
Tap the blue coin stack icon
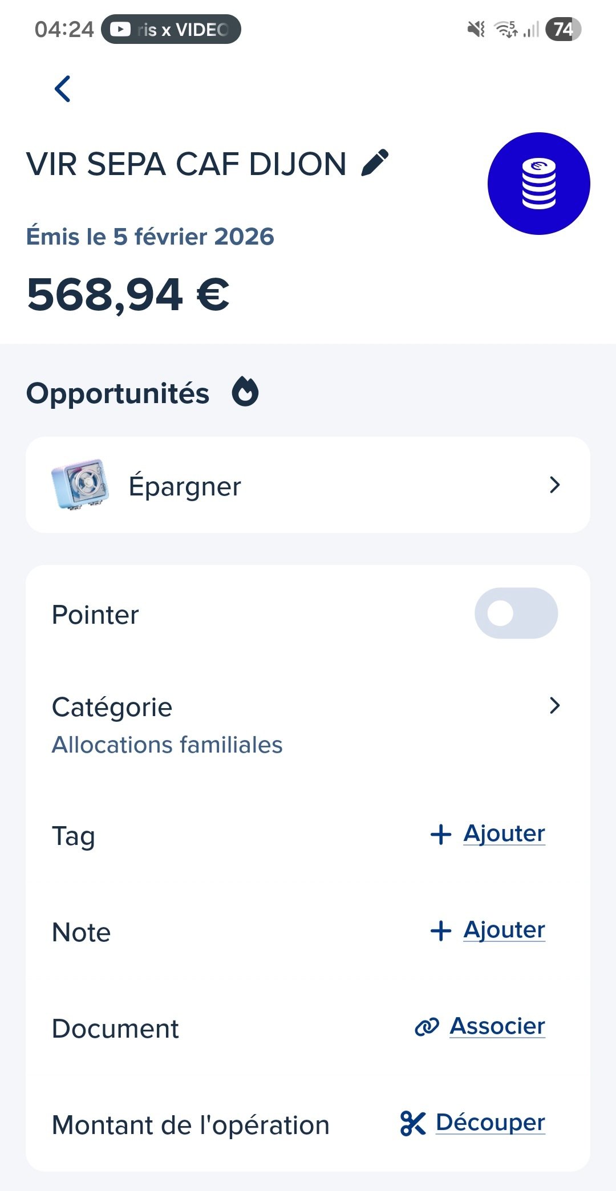(x=538, y=184)
